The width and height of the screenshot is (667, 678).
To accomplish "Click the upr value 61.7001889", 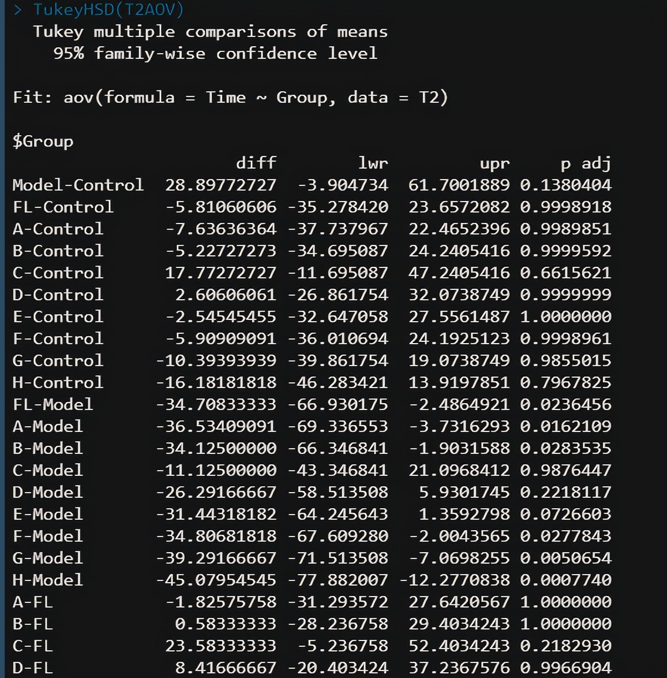I will pos(459,185).
